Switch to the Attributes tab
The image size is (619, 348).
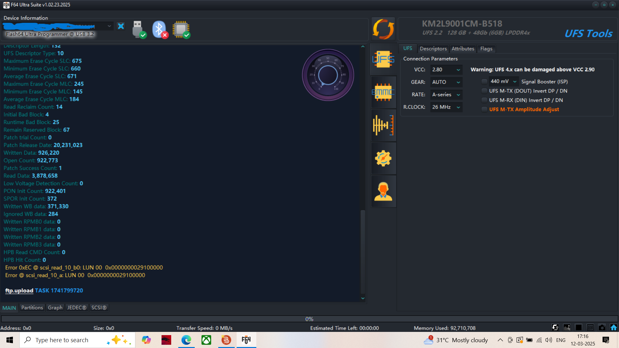coord(463,49)
